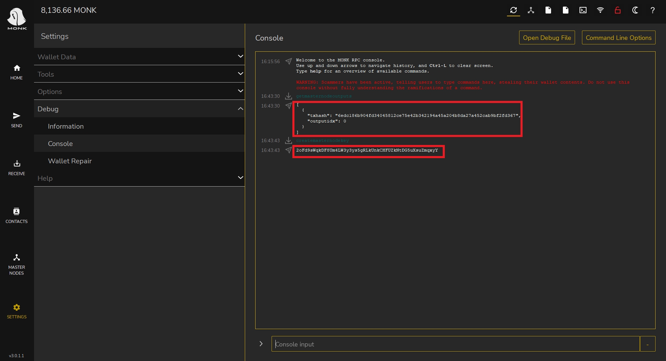666x361 pixels.
Task: Focus the Console input field
Action: coord(456,344)
